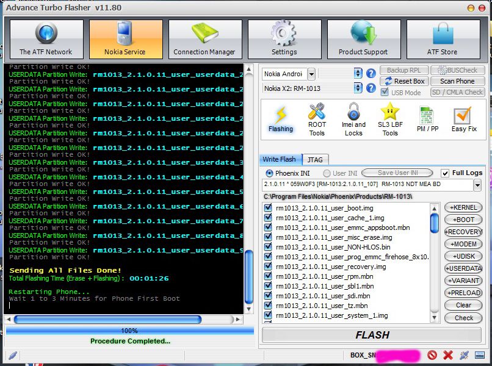Open Connection Manager
This screenshot has height=366, width=492.
click(204, 40)
